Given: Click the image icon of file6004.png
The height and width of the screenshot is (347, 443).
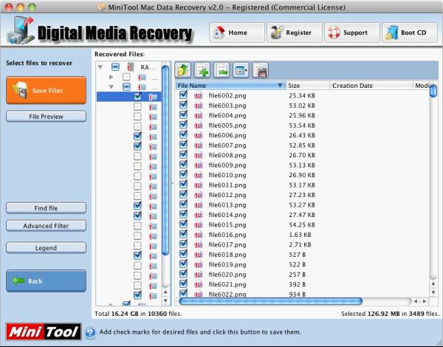Looking at the screenshot, I should 199,116.
